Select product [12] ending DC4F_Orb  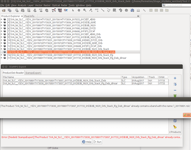(54, 46)
